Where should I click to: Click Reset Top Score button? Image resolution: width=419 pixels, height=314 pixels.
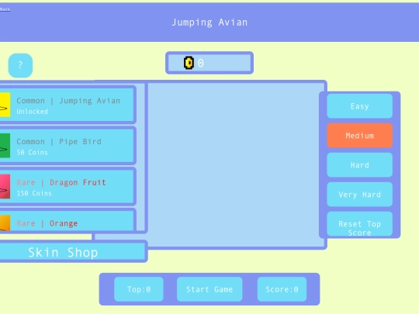pos(360,224)
